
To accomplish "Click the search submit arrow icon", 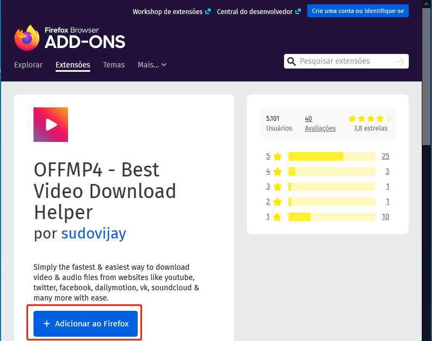I will point(400,61).
